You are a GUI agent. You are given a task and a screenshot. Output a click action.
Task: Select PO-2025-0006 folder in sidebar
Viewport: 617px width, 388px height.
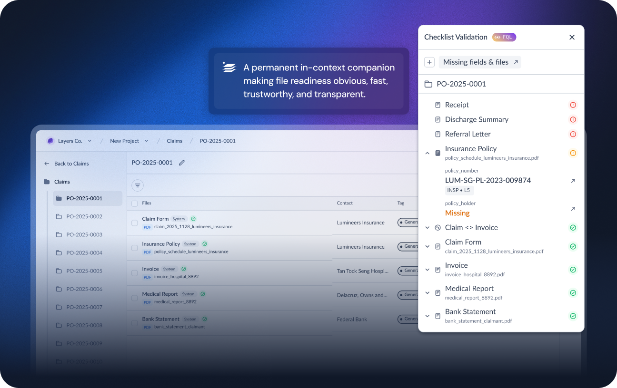click(79, 289)
